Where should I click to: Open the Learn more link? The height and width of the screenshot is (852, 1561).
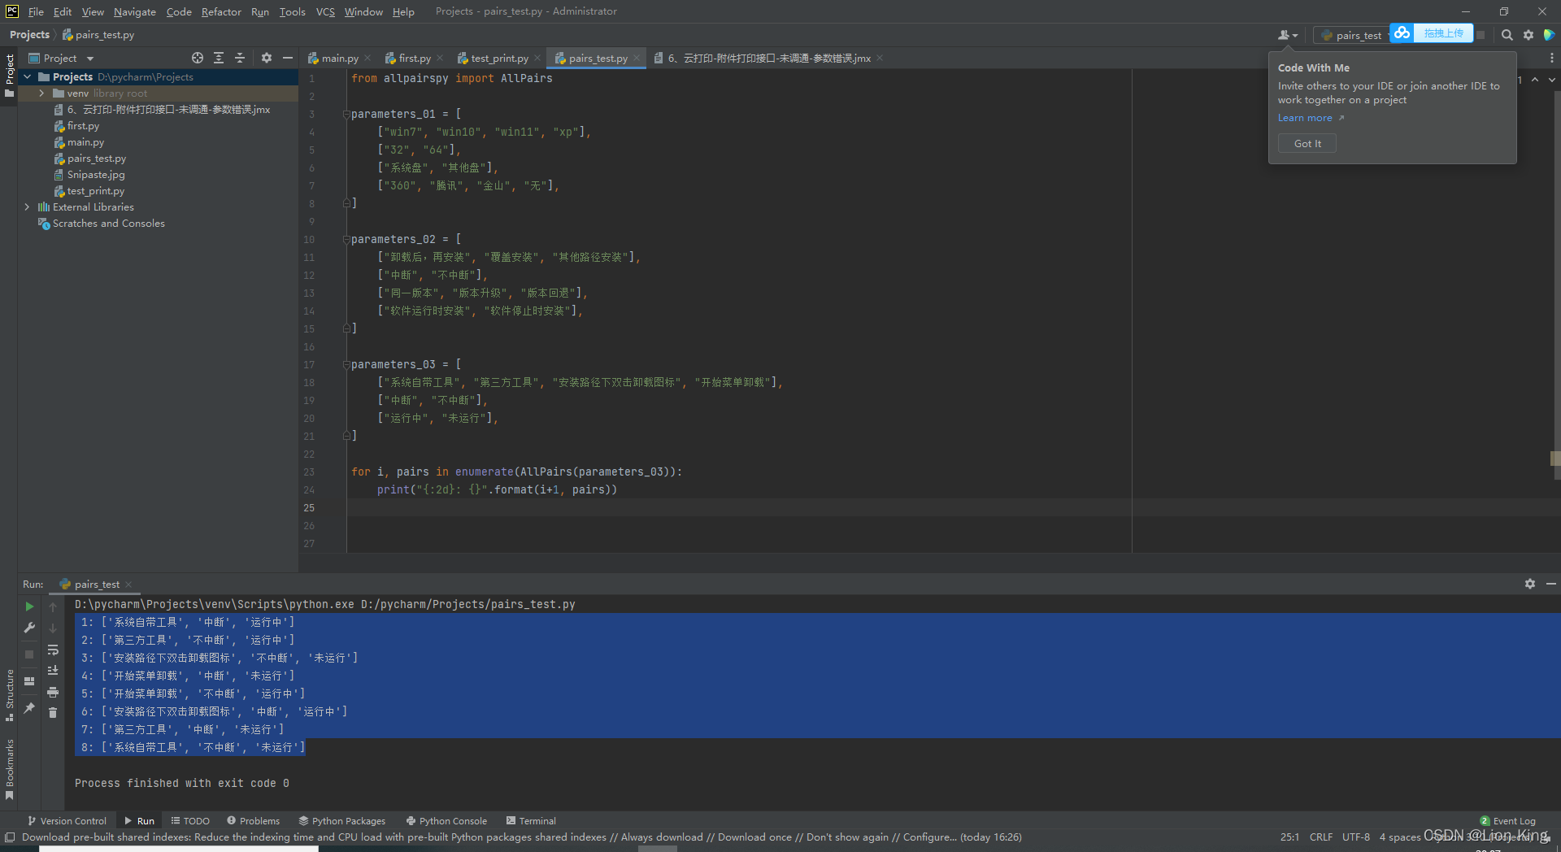pos(1304,118)
